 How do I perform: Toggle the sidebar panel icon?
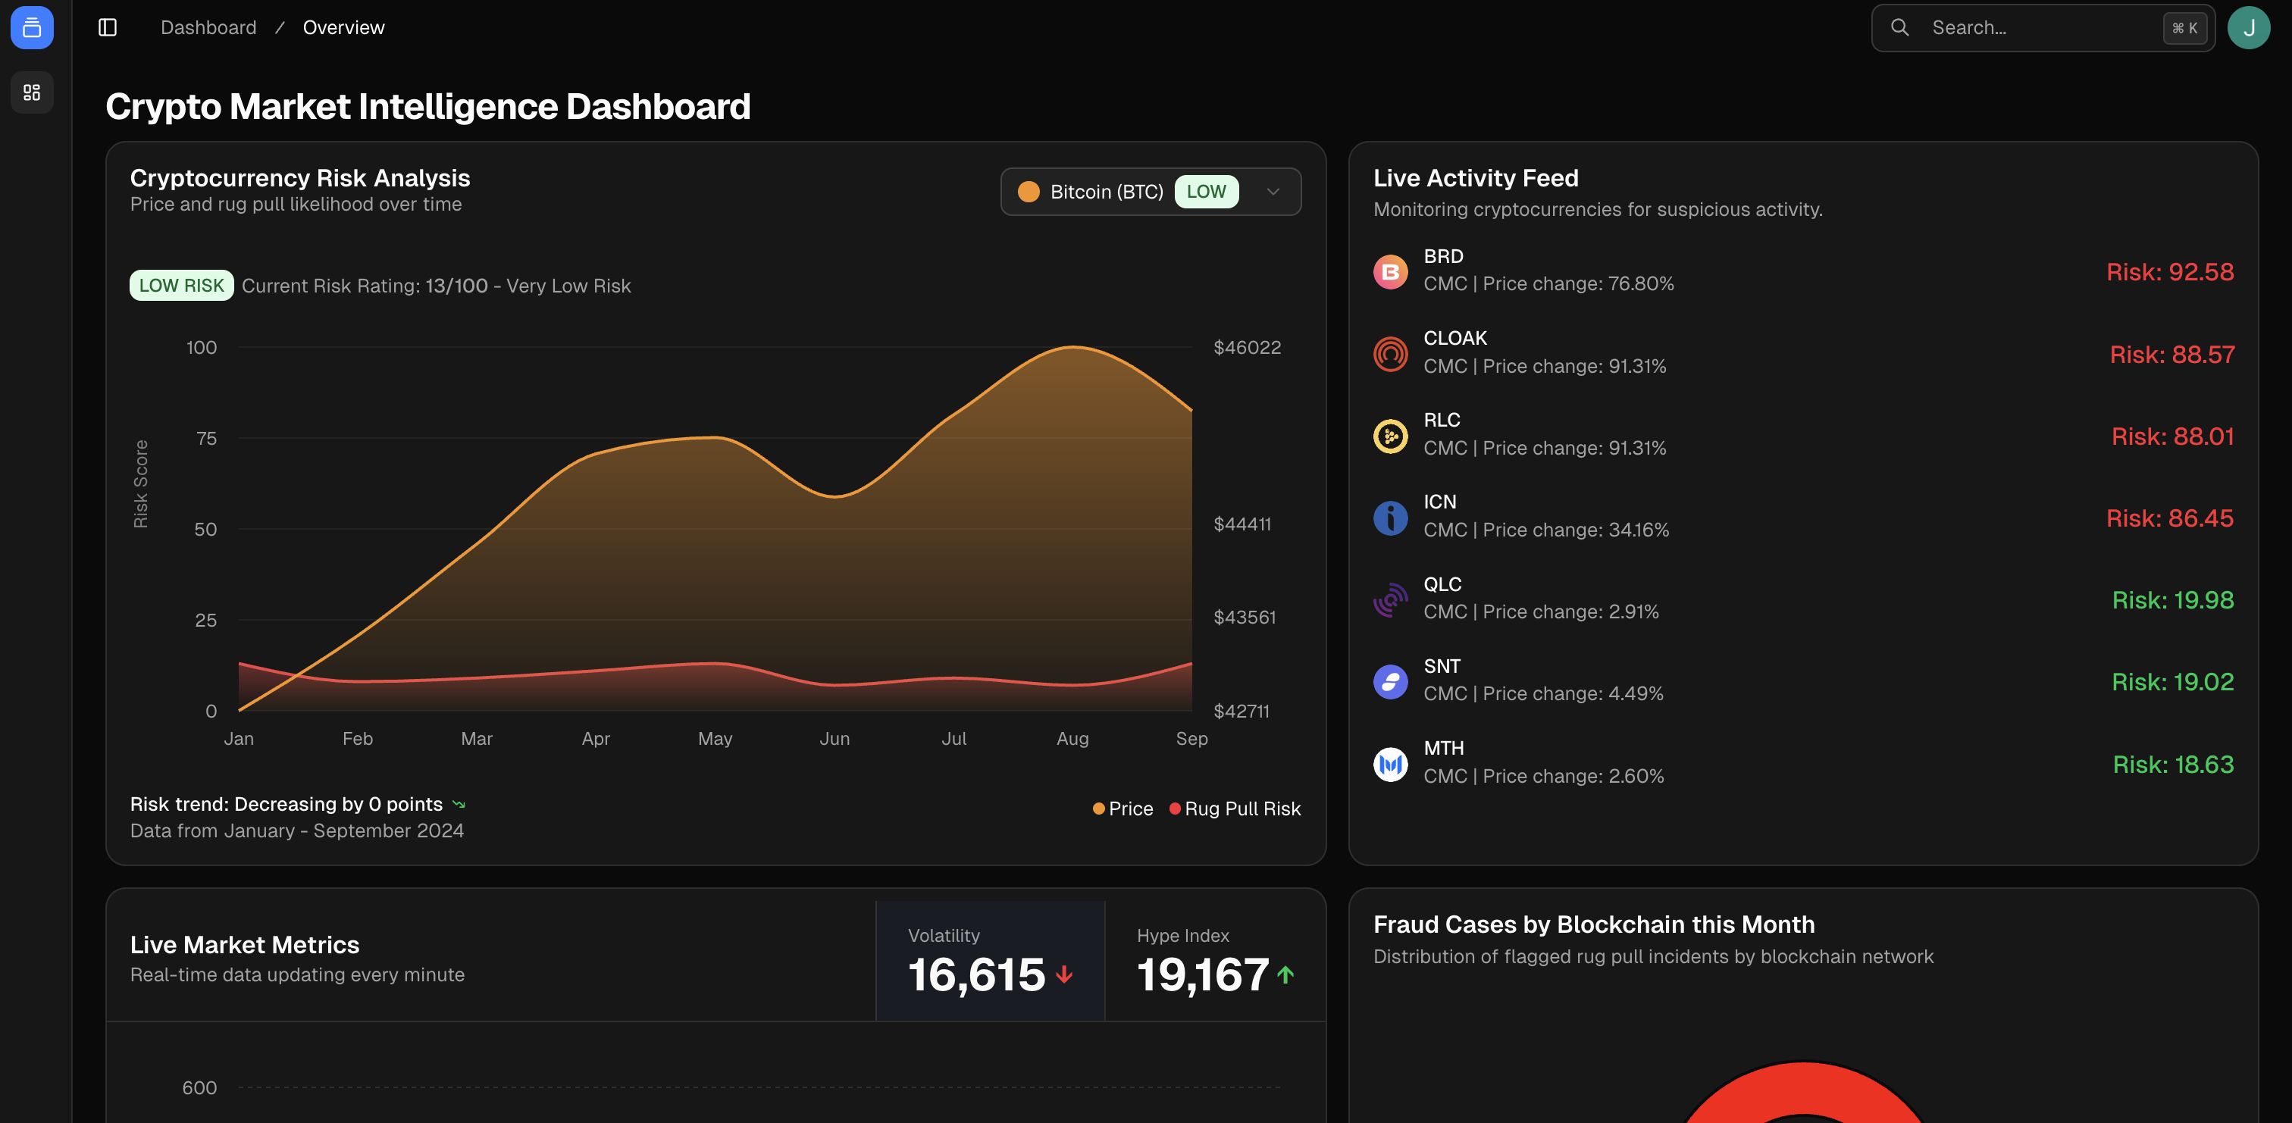point(108,27)
